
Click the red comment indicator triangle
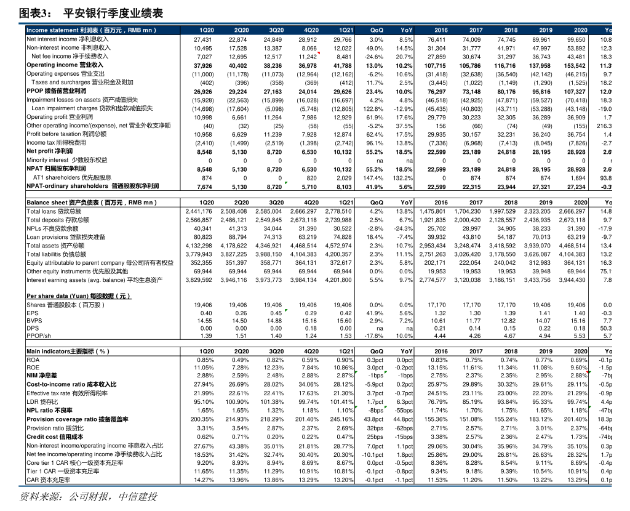(319, 54)
